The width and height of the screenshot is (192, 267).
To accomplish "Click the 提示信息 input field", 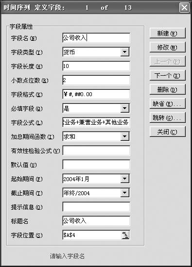I will point(96,207).
